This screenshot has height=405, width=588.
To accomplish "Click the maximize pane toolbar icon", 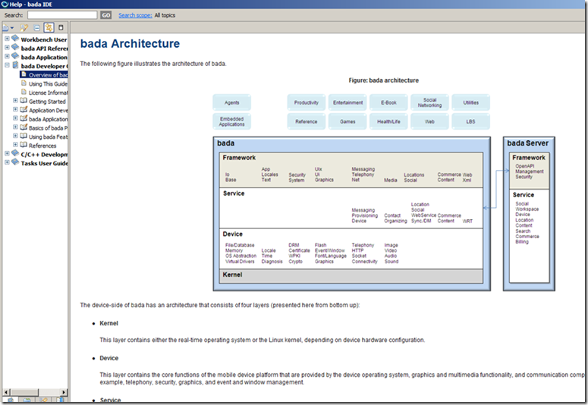I will (61, 28).
